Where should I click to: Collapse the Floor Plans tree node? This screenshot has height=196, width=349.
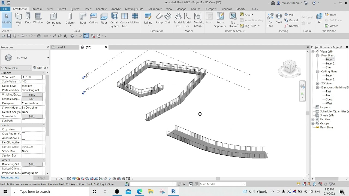coord(317,56)
